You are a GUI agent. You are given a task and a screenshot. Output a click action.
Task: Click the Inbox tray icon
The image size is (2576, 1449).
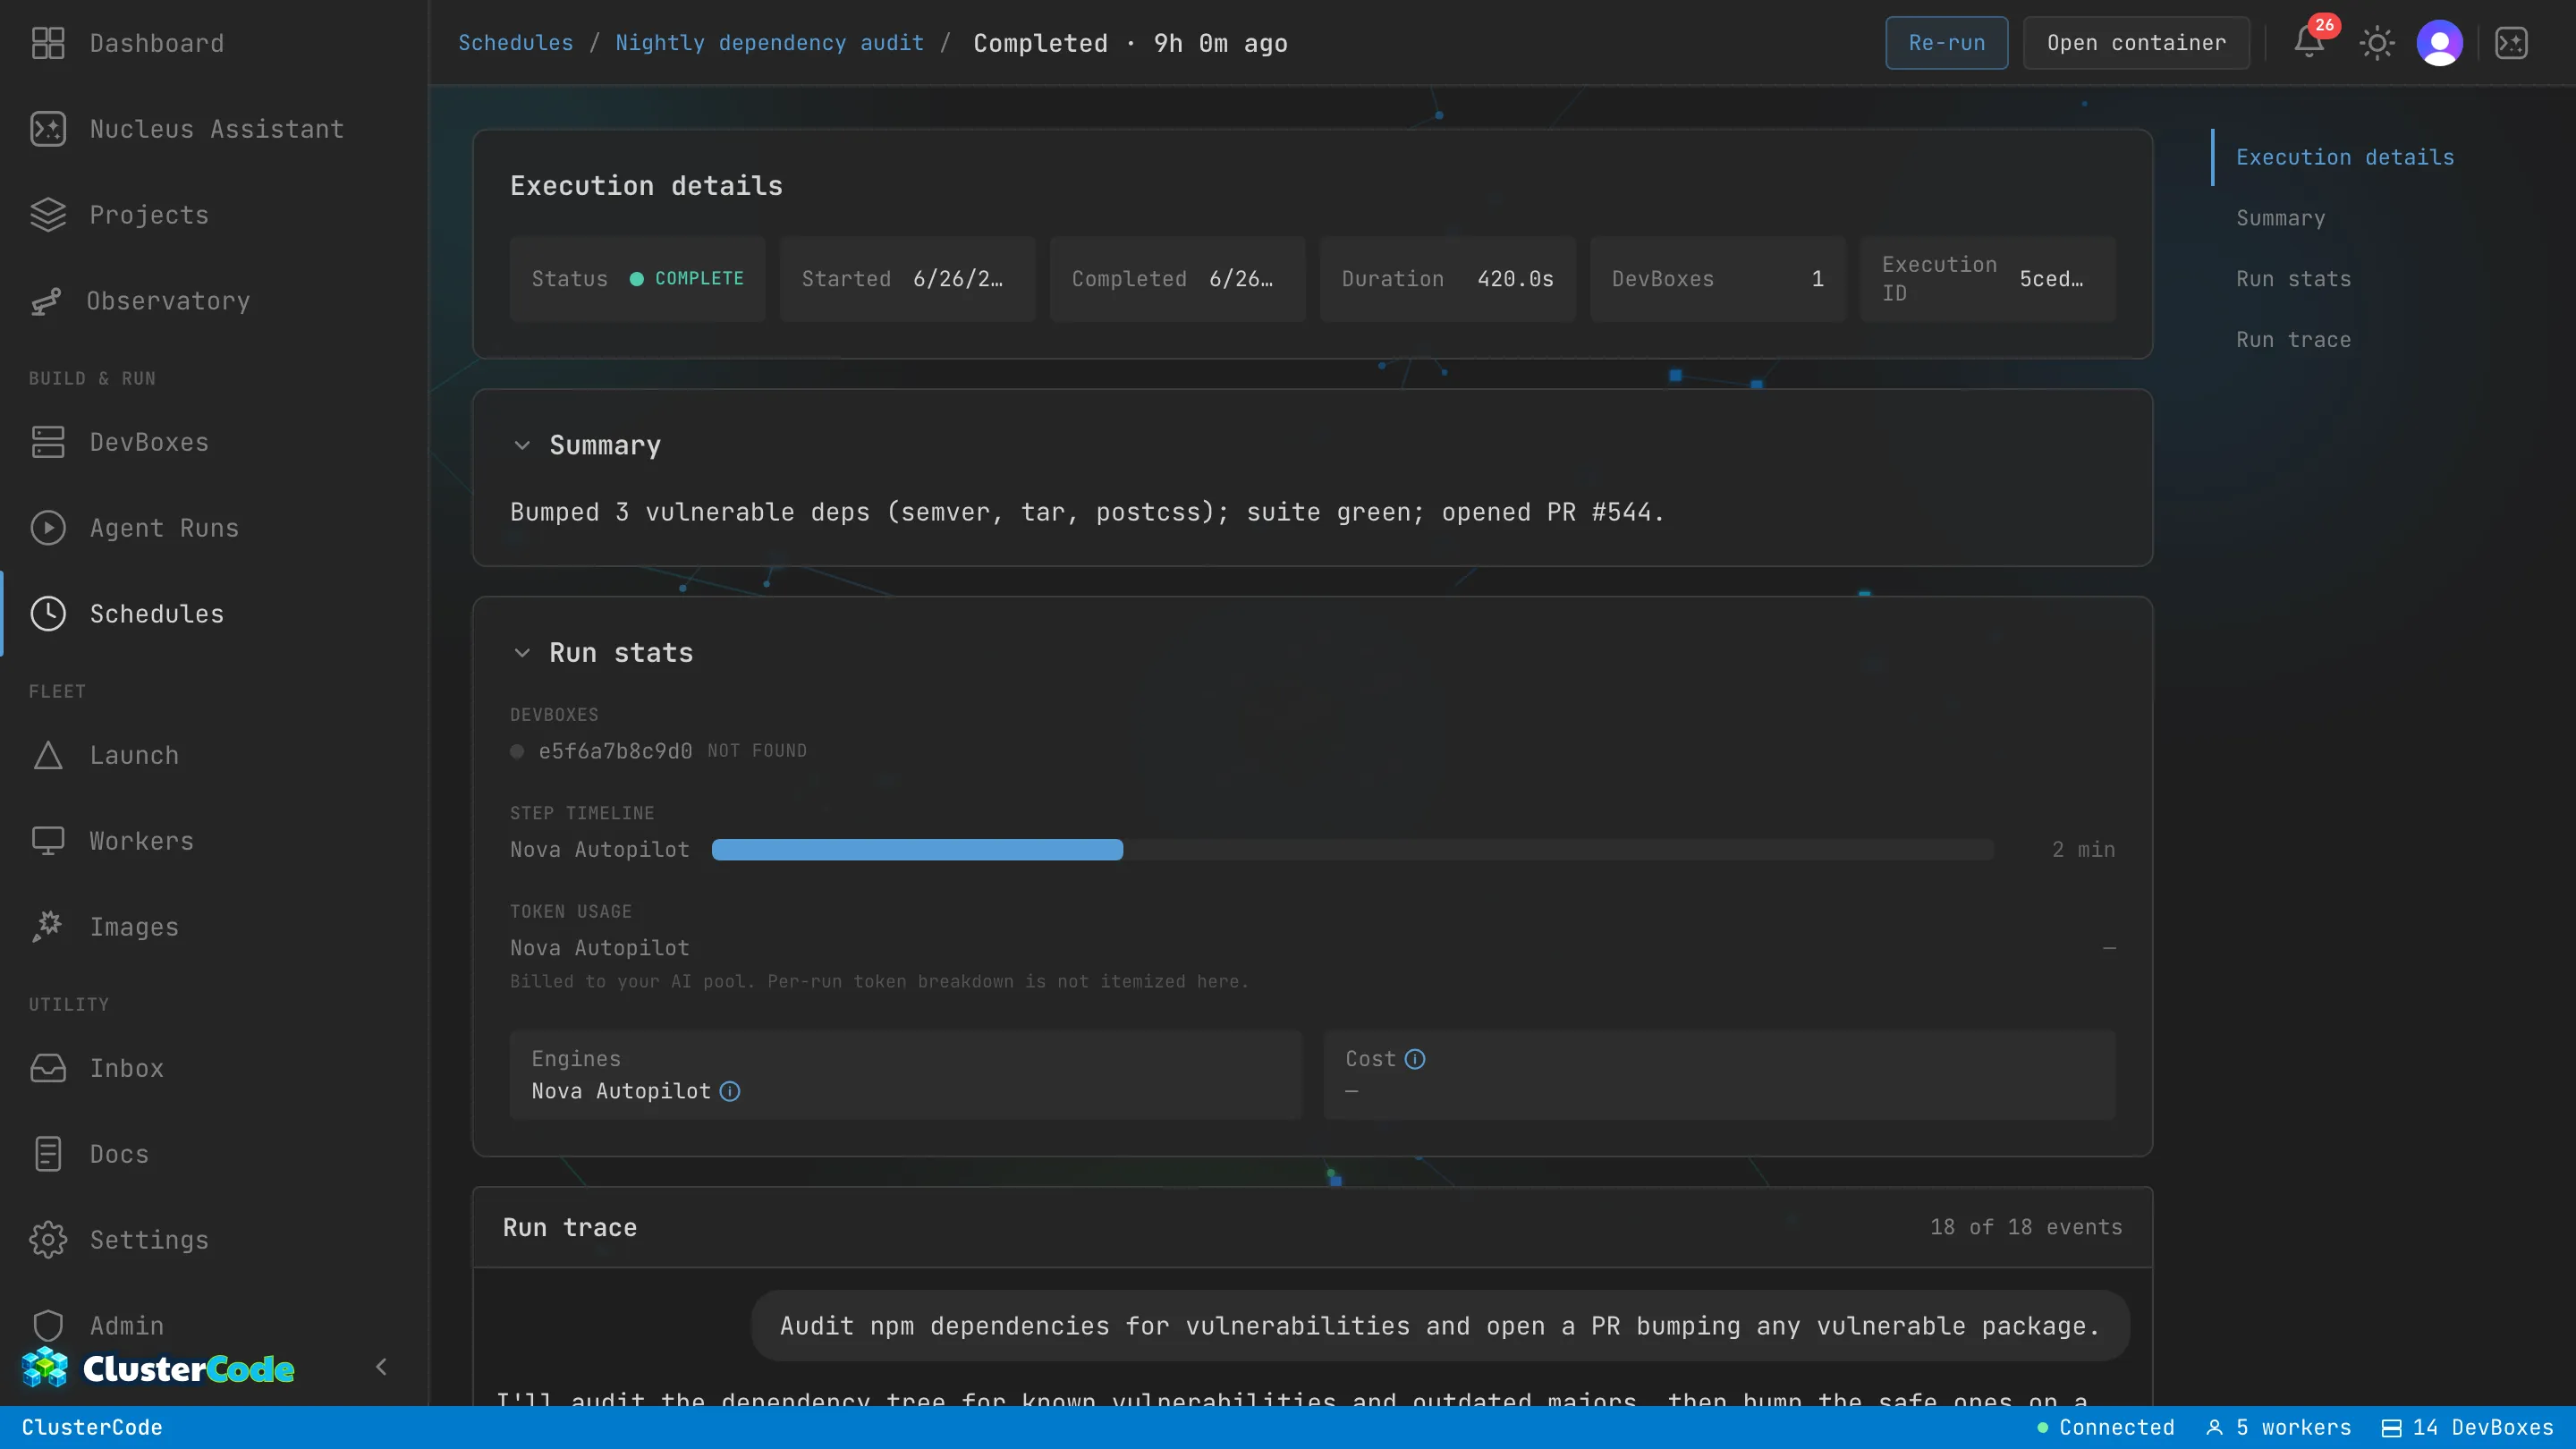48,1068
